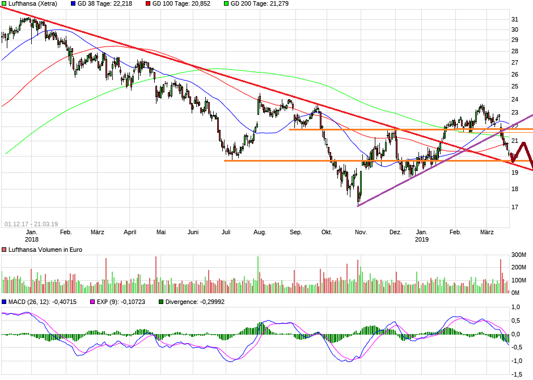Image resolution: width=533 pixels, height=380 pixels.
Task: Click price axis value 24
Action: [x=515, y=100]
